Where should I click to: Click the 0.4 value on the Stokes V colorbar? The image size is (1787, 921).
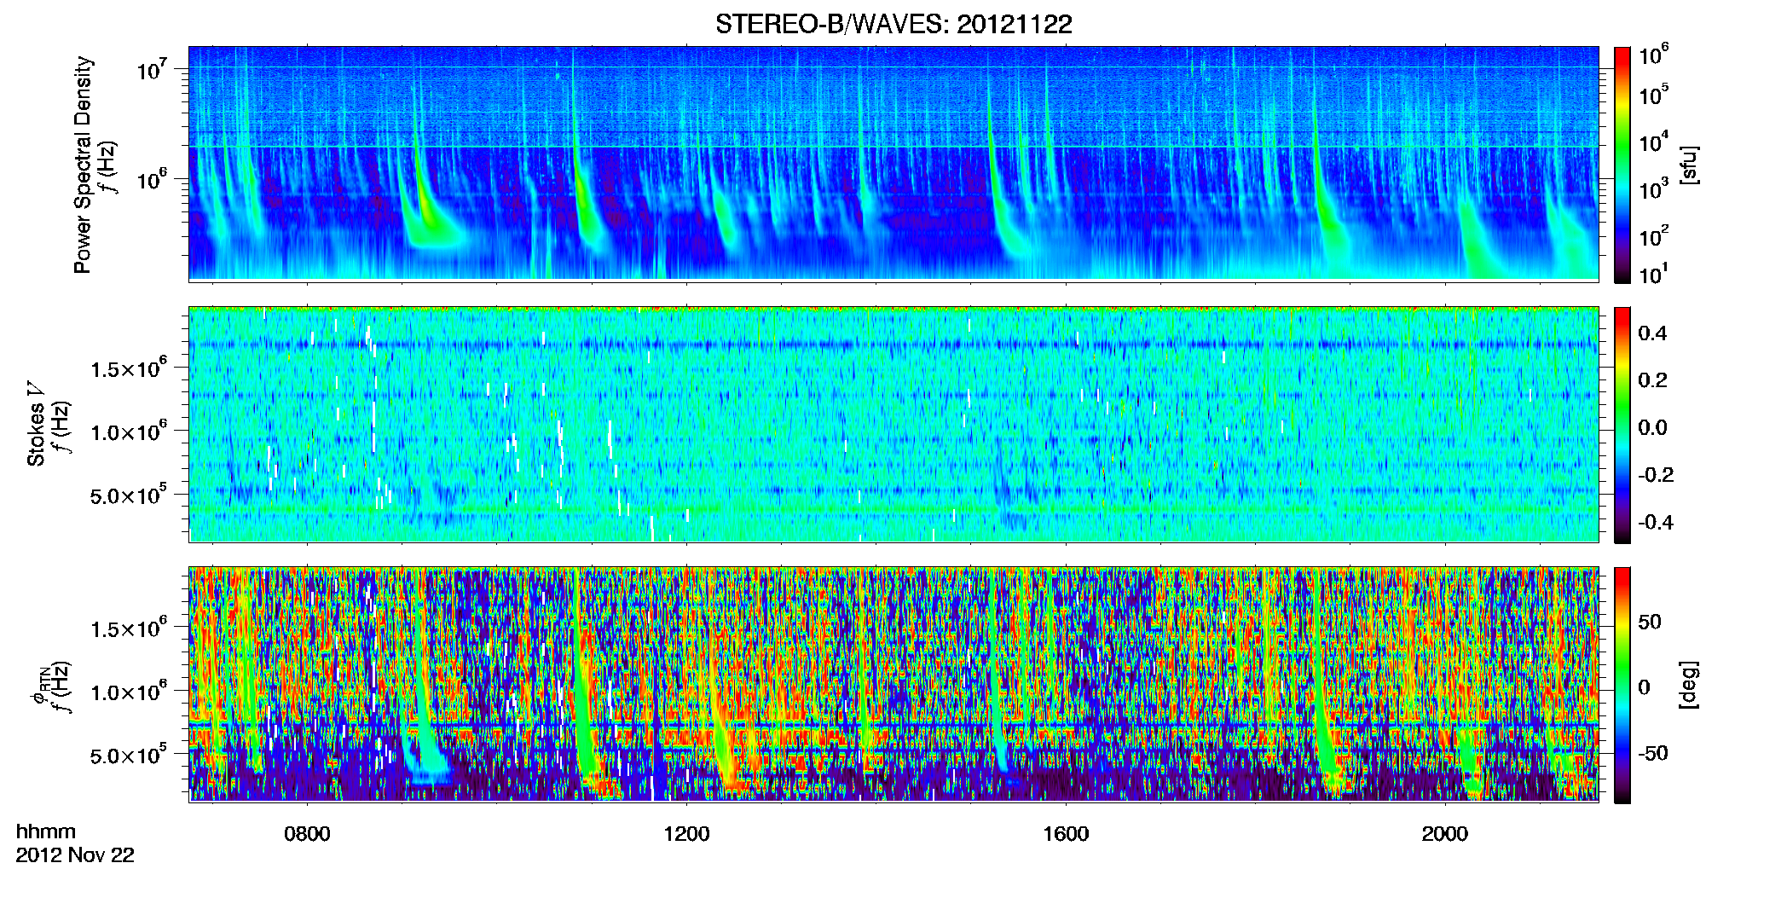[x=1652, y=333]
